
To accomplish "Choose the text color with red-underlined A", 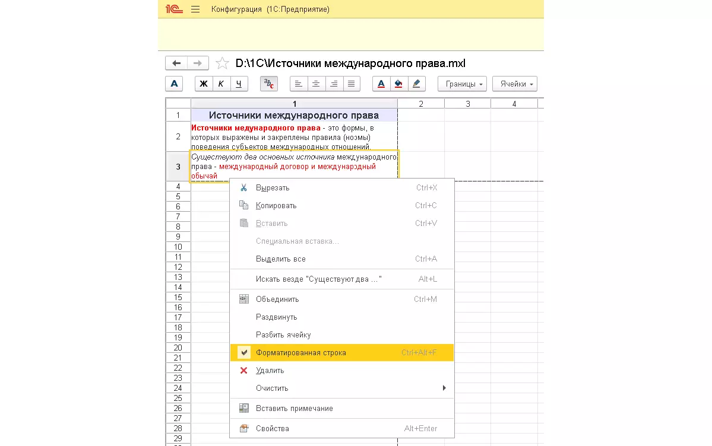I will coord(381,84).
